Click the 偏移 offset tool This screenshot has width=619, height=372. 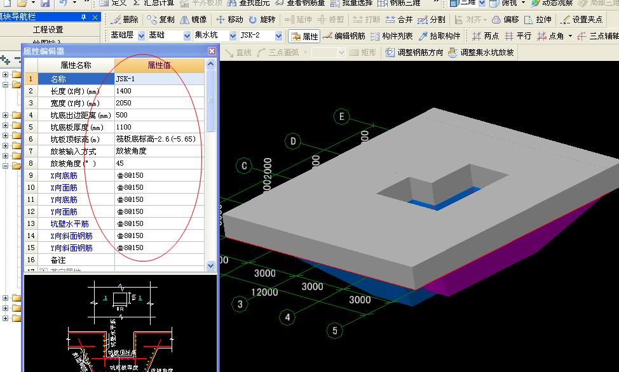(505, 19)
